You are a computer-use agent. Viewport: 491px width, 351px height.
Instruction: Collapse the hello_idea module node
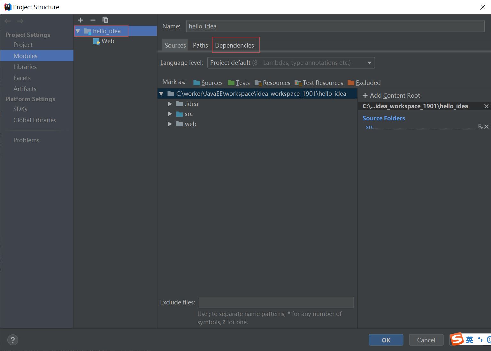78,31
